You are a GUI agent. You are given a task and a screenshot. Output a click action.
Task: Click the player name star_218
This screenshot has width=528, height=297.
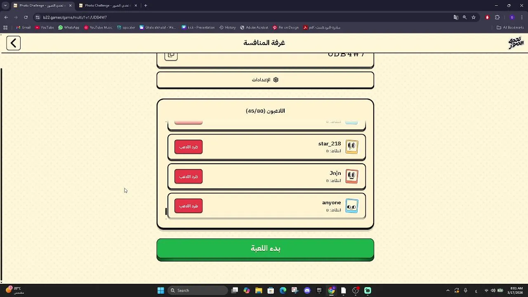point(330,144)
